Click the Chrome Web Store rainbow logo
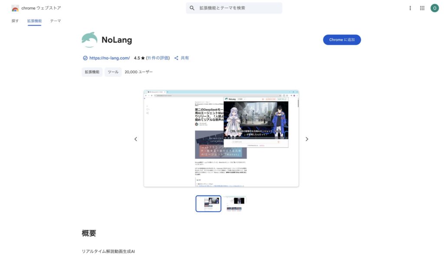Image resolution: width=444 pixels, height=255 pixels. [x=15, y=8]
